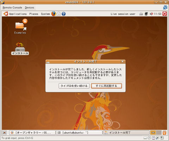This screenshot has height=141, width=169.
Task: Click the volume speaker tray icon
Action: pyautogui.click(x=151, y=14)
